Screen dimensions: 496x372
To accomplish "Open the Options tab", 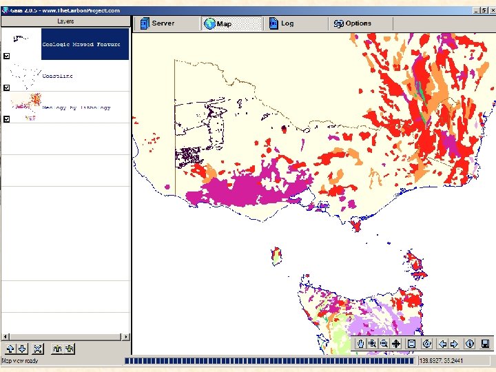I will (360, 23).
